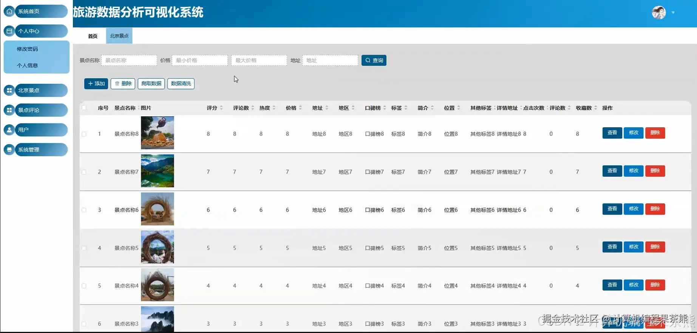Sort table by 地址 column
Viewport: 697px width, 333px height.
[327, 108]
